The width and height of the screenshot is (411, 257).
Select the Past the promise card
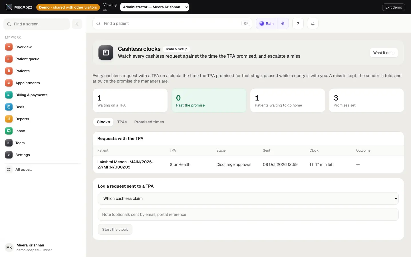pyautogui.click(x=209, y=100)
